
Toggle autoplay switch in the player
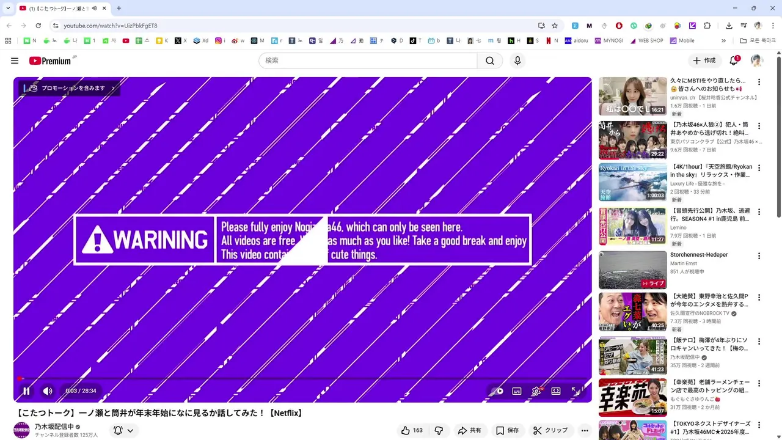(497, 391)
